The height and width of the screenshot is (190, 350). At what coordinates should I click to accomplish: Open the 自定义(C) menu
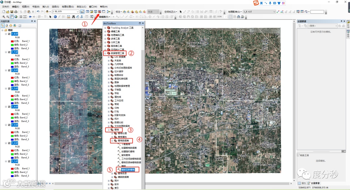click(81, 6)
